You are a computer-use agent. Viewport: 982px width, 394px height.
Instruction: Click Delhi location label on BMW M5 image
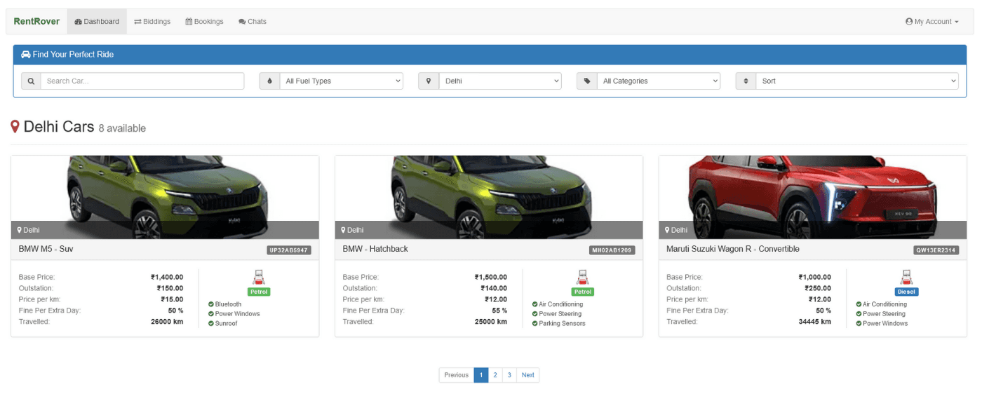tap(29, 230)
